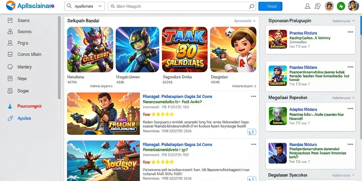Image resolution: width=362 pixels, height=181 pixels.
Task: Select the Sogar sidebar icon
Action: [10, 91]
